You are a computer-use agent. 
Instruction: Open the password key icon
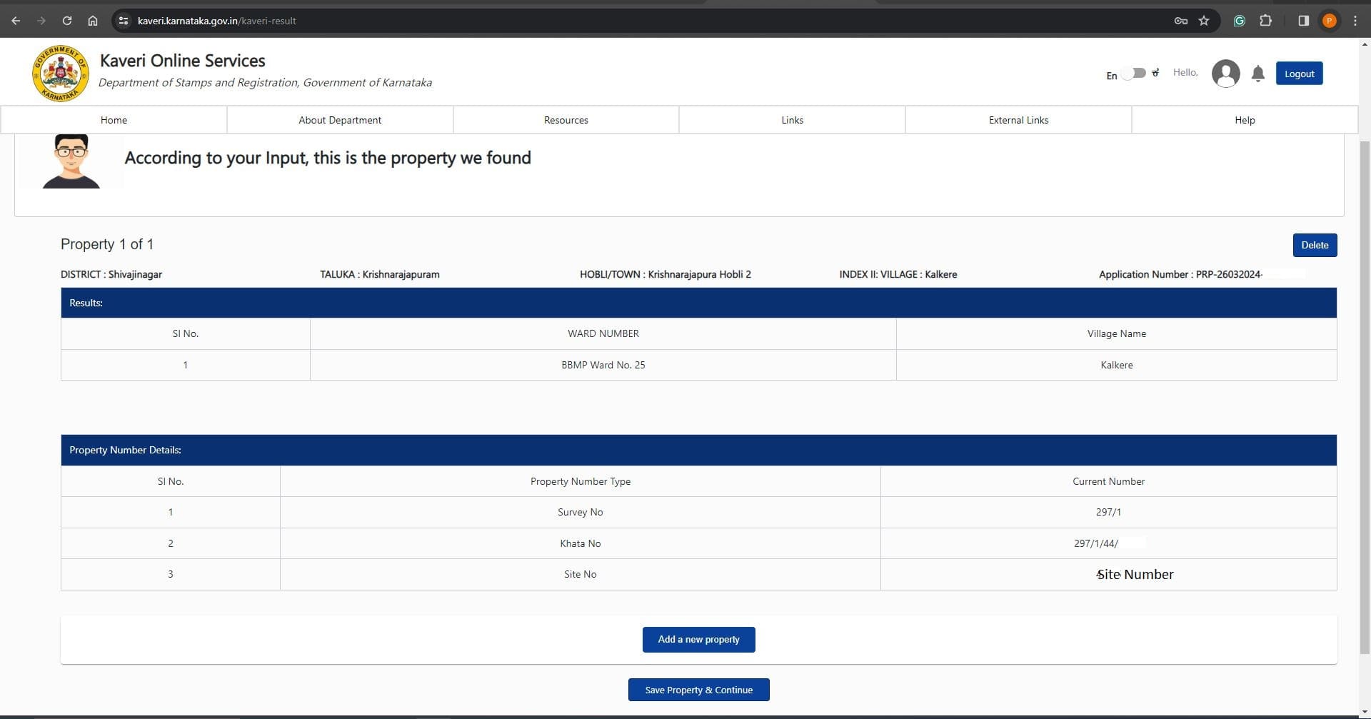pyautogui.click(x=1180, y=21)
